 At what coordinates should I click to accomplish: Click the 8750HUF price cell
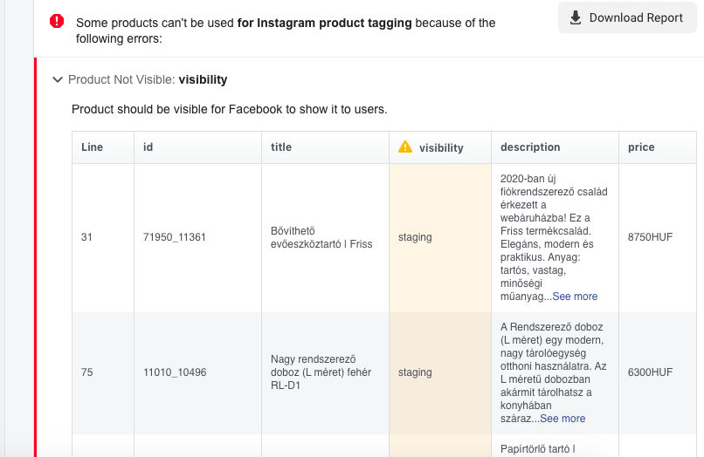coord(658,238)
